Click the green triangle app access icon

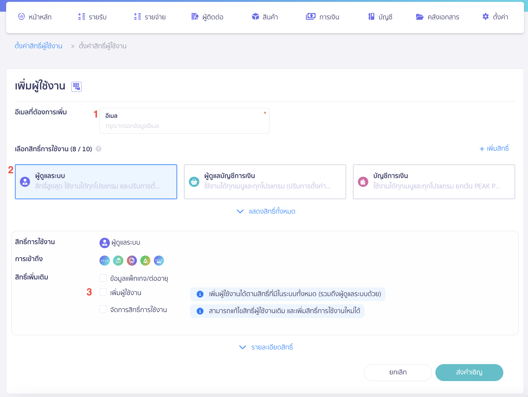click(146, 261)
